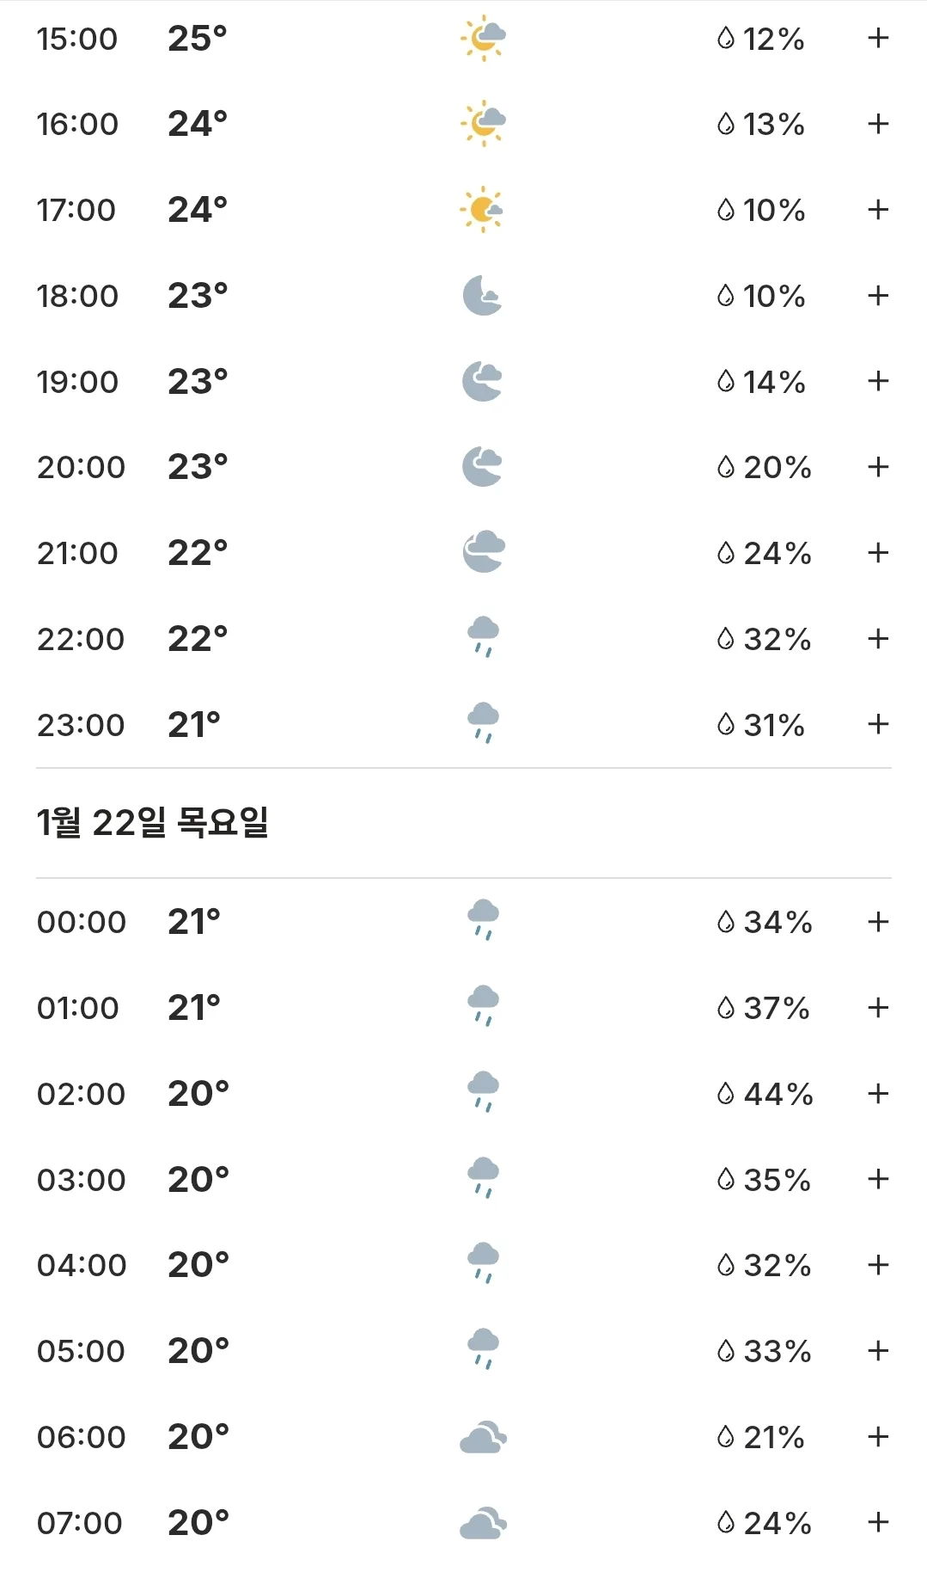Select the clear night moon icon at 18:00
927x1572 pixels.
[x=482, y=296]
